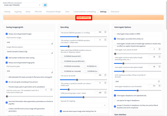Enable Create a text file next to image
167x116 pixels.
(7, 110)
